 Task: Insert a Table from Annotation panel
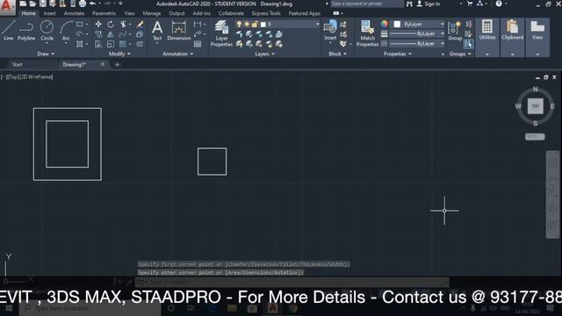[x=197, y=44]
